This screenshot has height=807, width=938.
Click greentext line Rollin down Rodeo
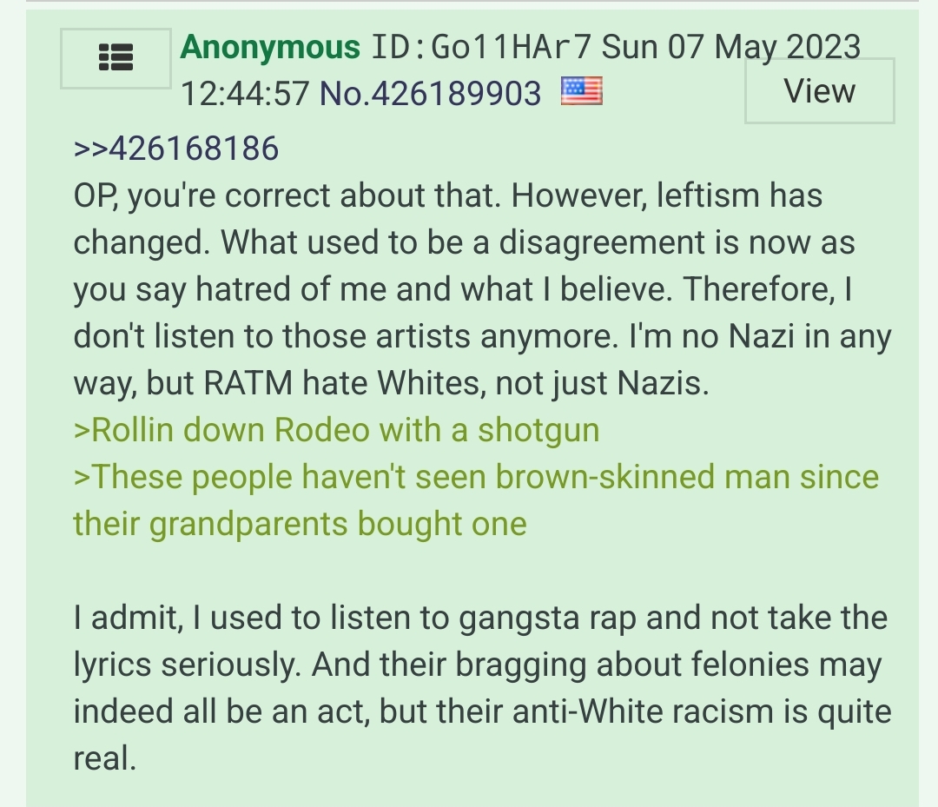pos(336,430)
